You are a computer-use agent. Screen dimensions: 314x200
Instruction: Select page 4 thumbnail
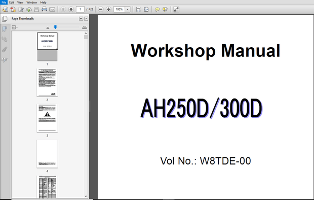pos(47,154)
